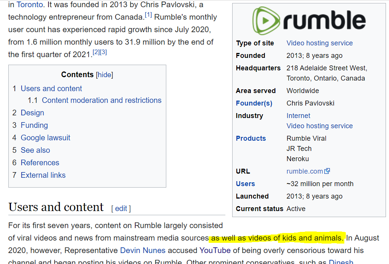Screen dimensions: 389x264
Task: Click the 'Headquarters' infobox label
Action: 258,68
